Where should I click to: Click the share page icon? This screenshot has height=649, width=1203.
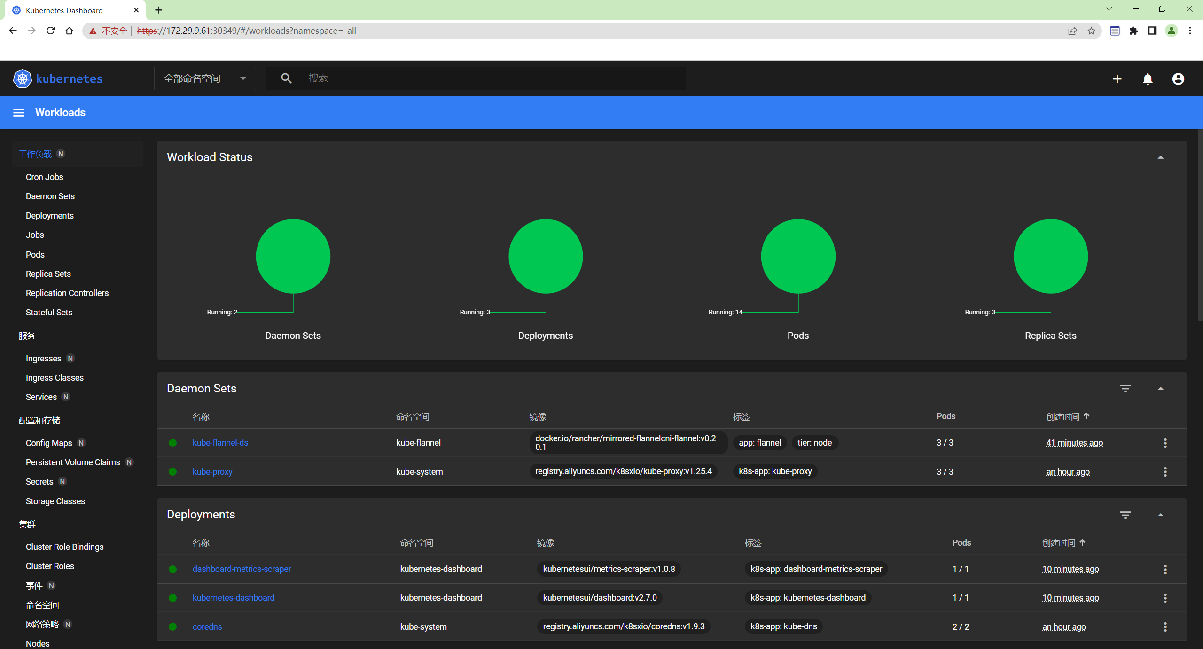[x=1072, y=31]
